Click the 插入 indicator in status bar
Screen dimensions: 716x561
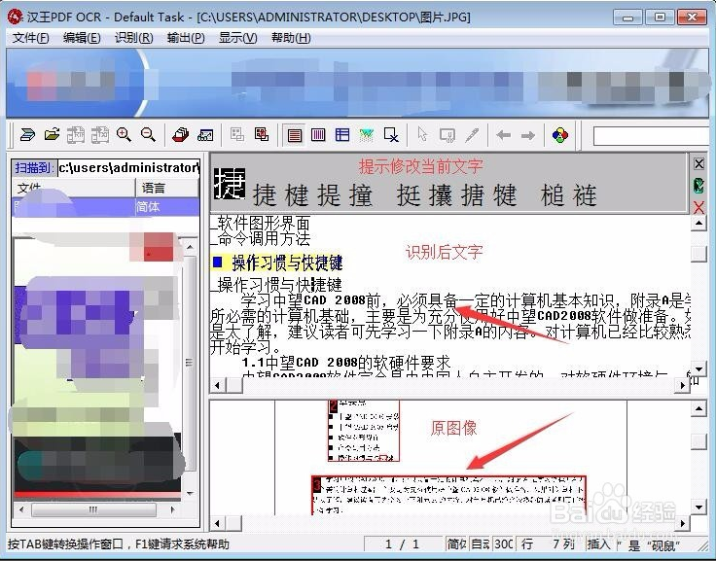pyautogui.click(x=598, y=544)
